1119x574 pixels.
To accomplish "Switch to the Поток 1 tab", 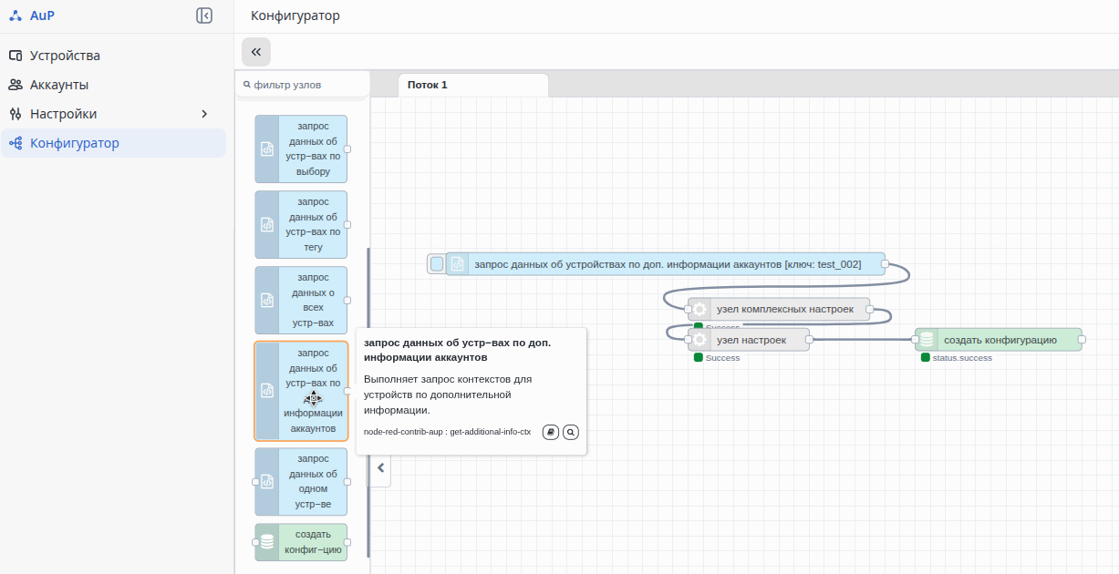I will point(473,85).
